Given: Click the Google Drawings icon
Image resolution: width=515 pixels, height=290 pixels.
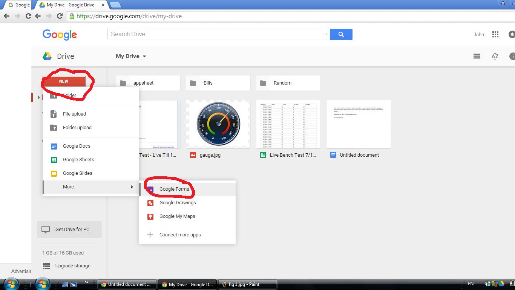Looking at the screenshot, I should [150, 203].
